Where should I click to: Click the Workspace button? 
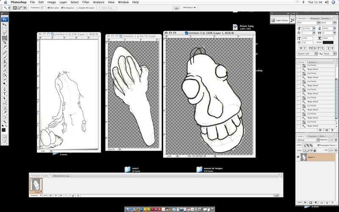(x=188, y=7)
